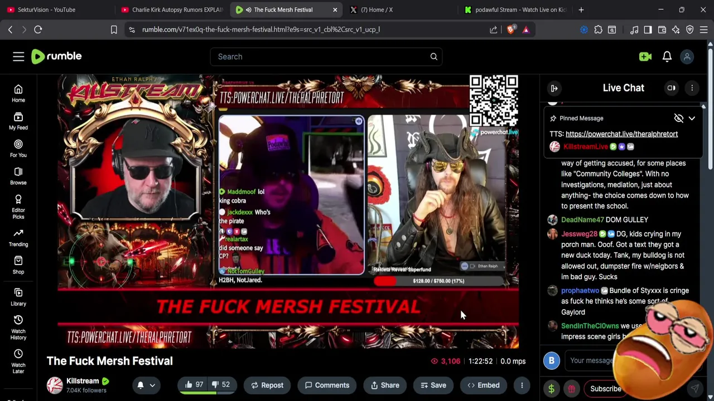This screenshot has height=401, width=714.
Task: Switch to podawful Stream Kick tab
Action: [515, 9]
